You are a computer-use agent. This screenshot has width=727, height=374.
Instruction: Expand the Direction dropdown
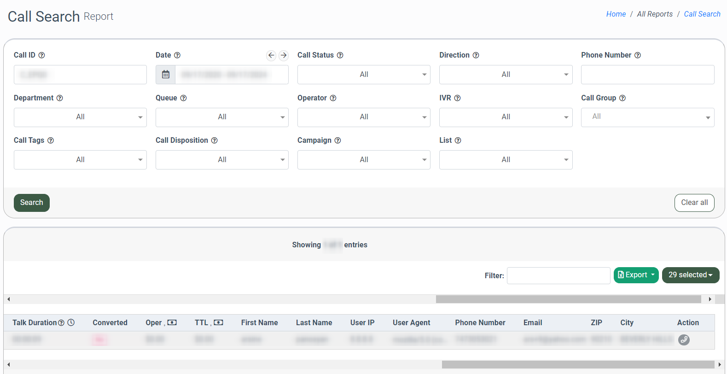(x=506, y=75)
